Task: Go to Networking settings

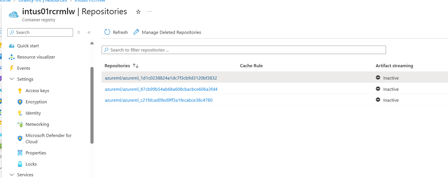Action: pos(37,124)
